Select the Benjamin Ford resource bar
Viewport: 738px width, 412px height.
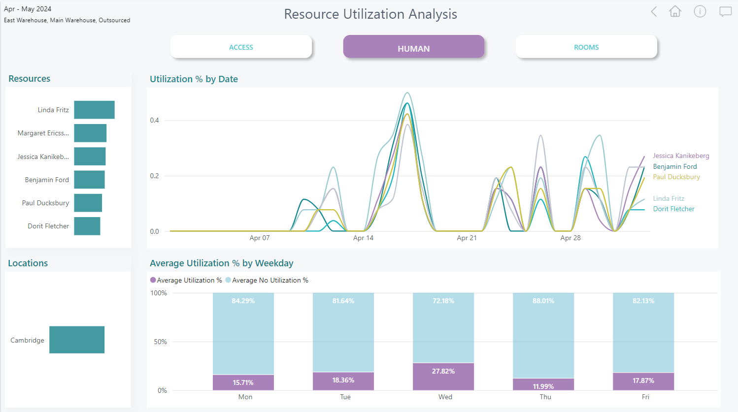[89, 180]
